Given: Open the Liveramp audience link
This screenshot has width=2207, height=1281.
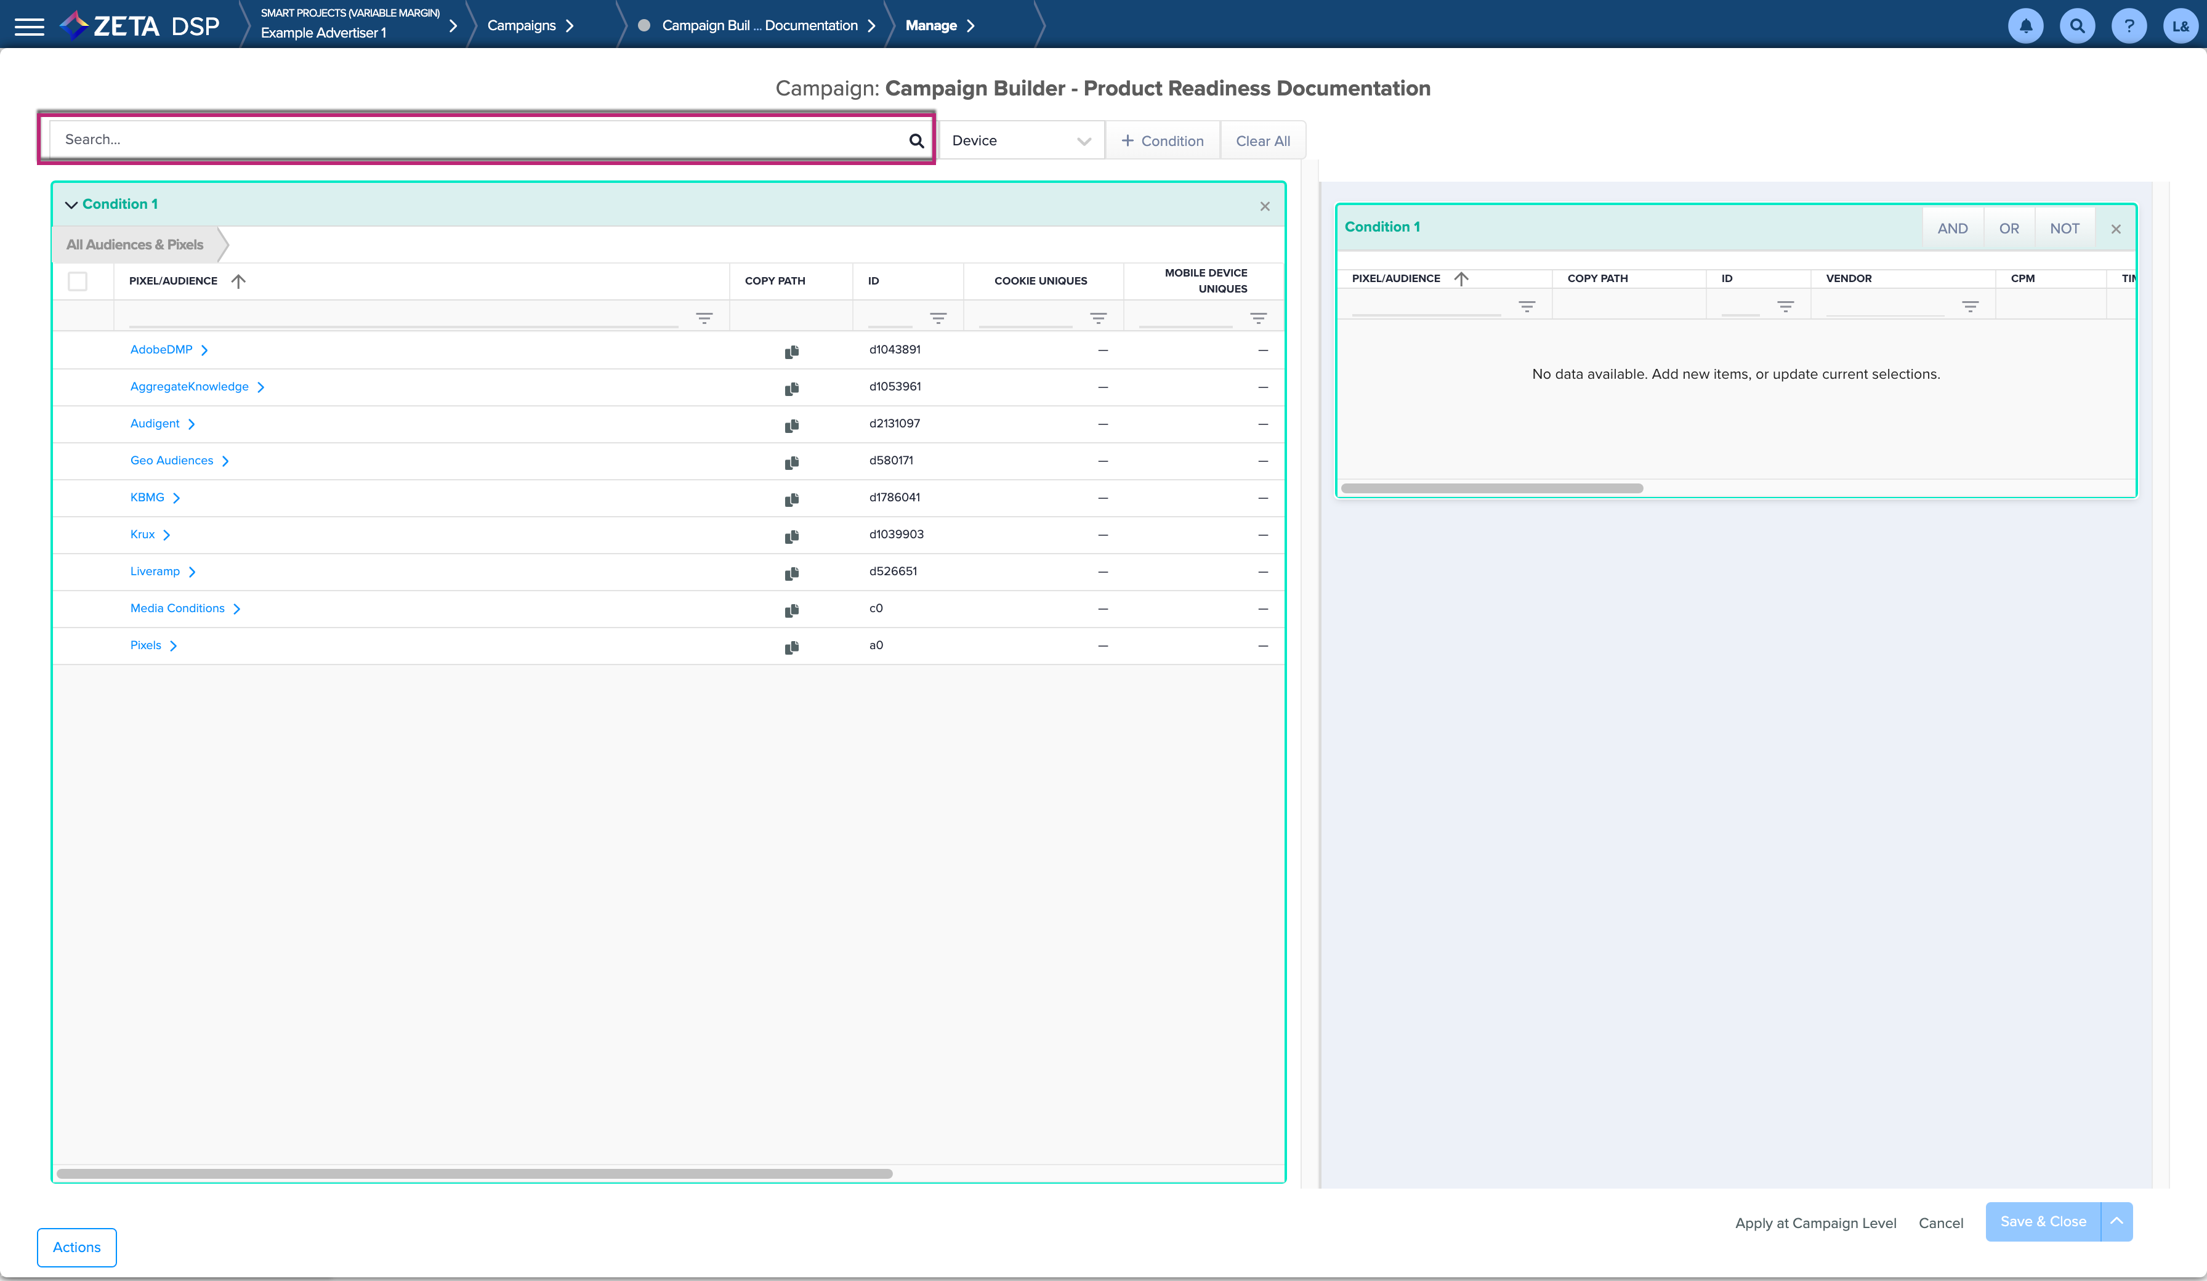Looking at the screenshot, I should pyautogui.click(x=155, y=572).
